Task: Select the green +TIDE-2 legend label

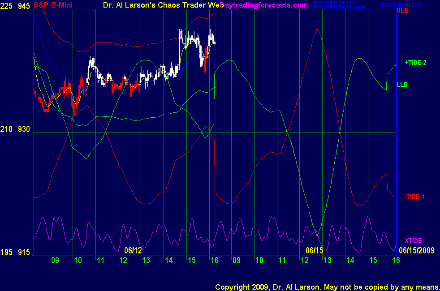Action: click(x=415, y=63)
